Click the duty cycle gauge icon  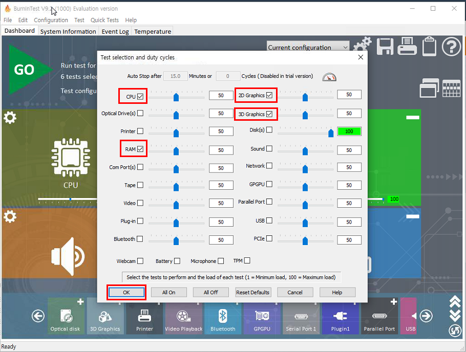(329, 77)
